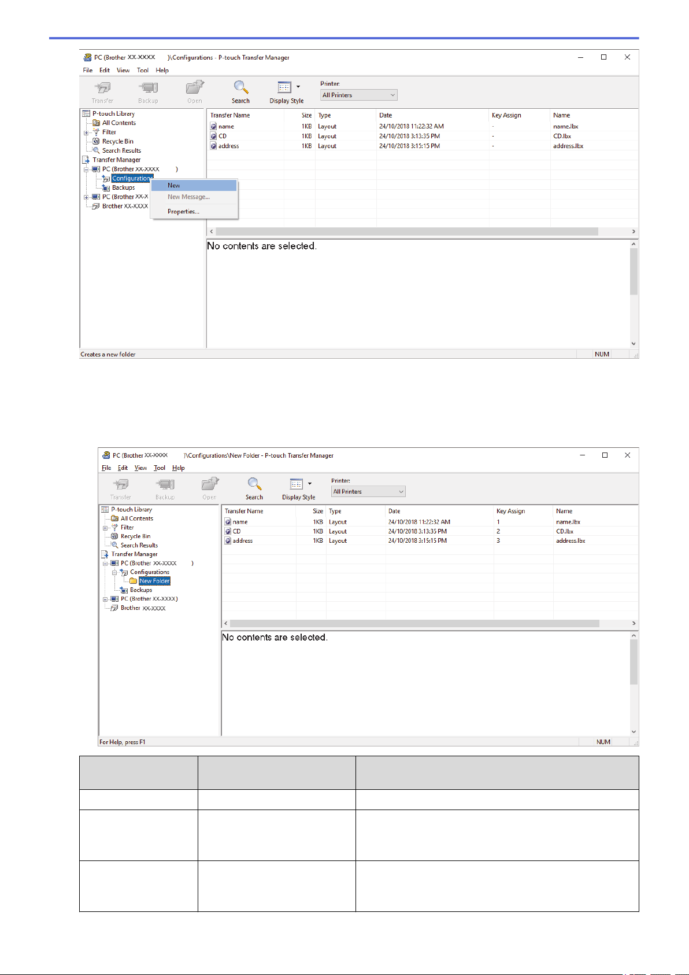
Task: Sort by Type column in New Folder window
Action: tap(356, 511)
